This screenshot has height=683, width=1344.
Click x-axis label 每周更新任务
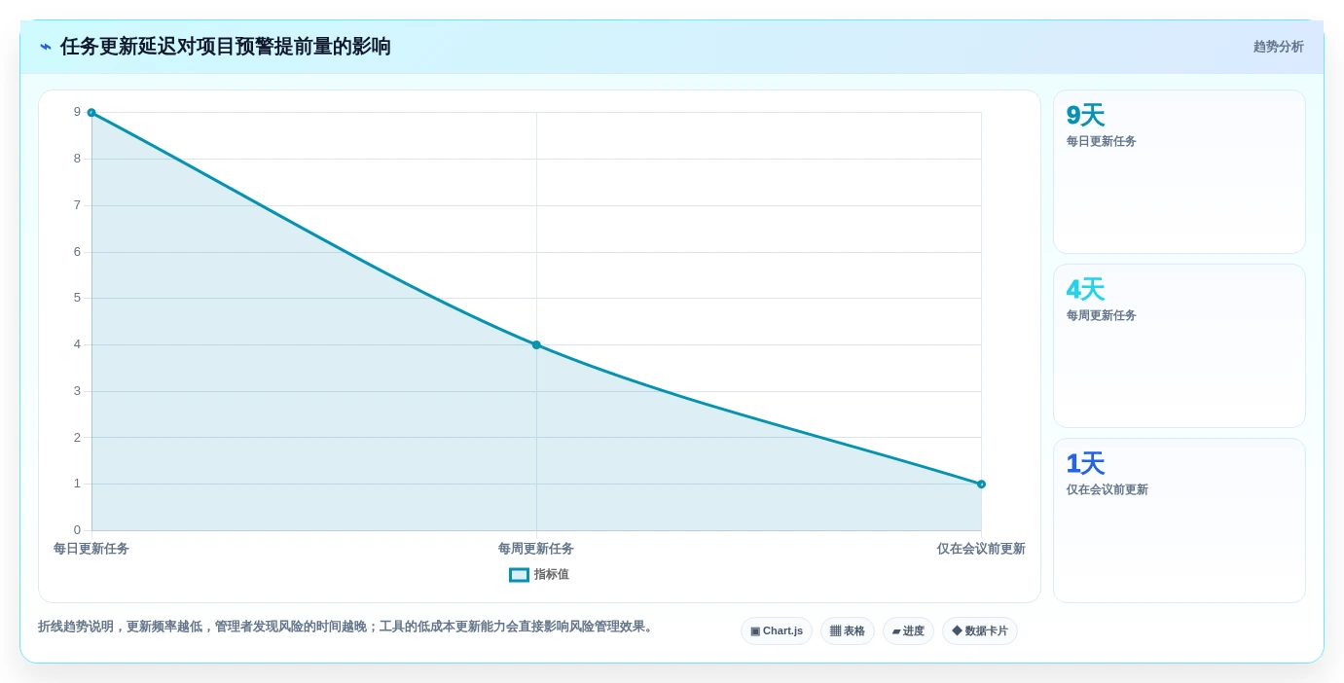536,549
